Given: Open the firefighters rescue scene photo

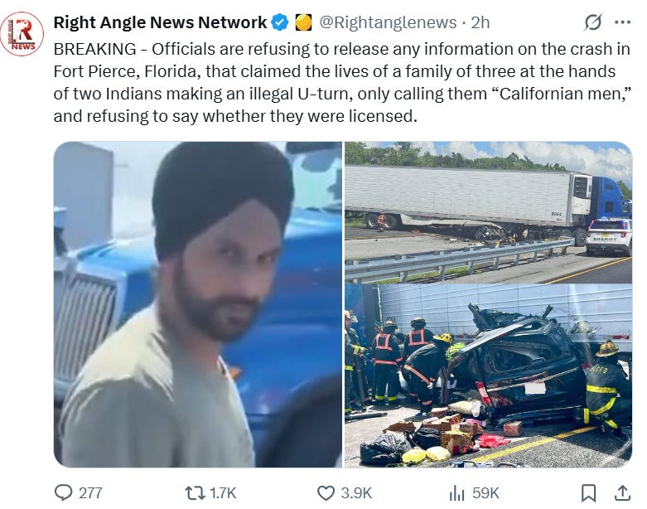Looking at the screenshot, I should click(x=488, y=376).
